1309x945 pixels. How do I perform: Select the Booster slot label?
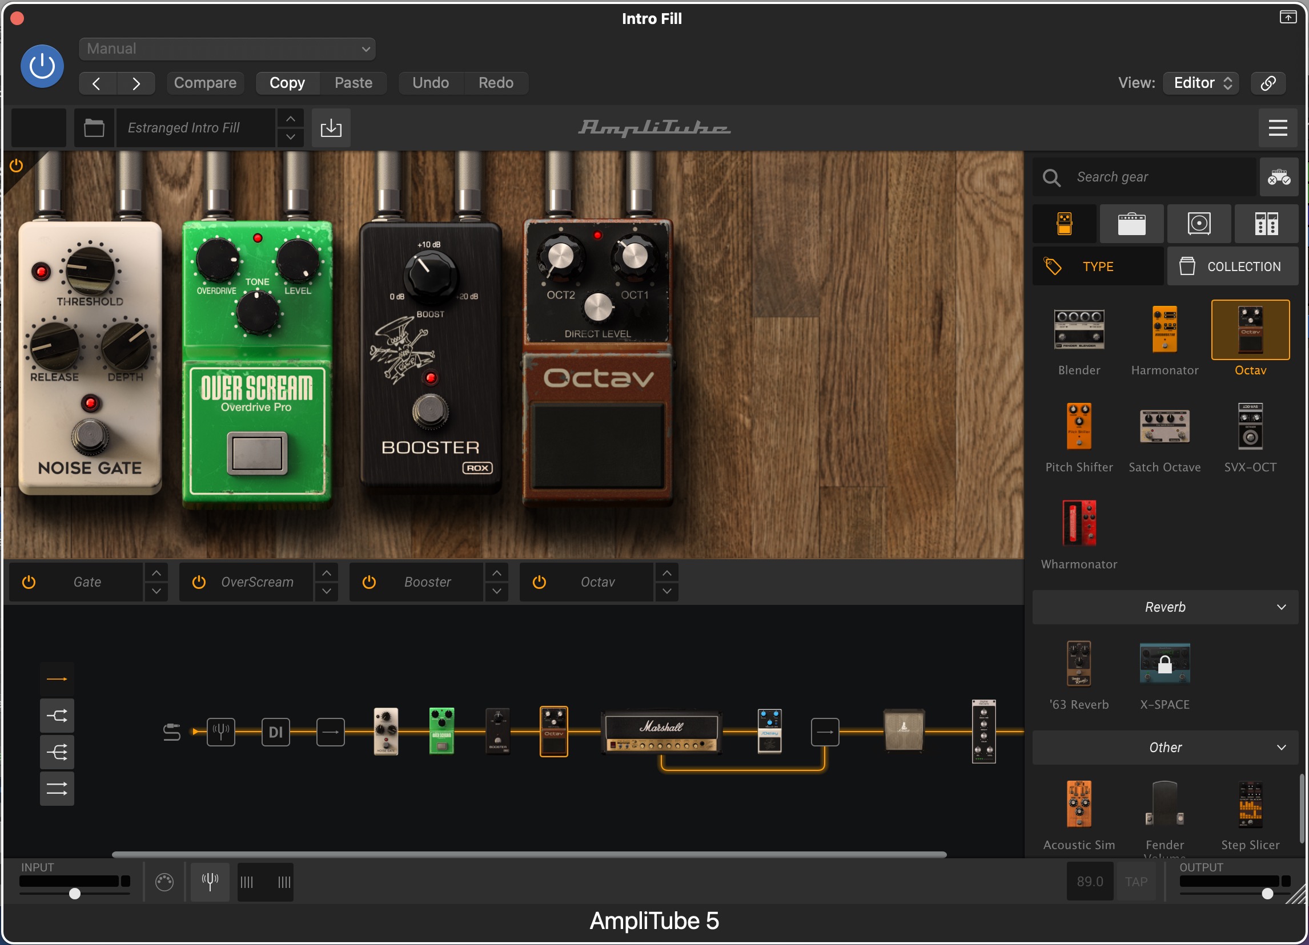click(427, 583)
